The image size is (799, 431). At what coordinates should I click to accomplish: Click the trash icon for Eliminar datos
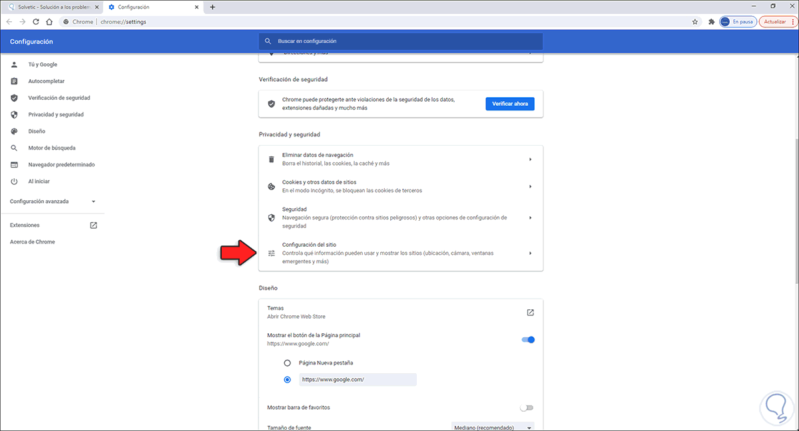tap(271, 159)
